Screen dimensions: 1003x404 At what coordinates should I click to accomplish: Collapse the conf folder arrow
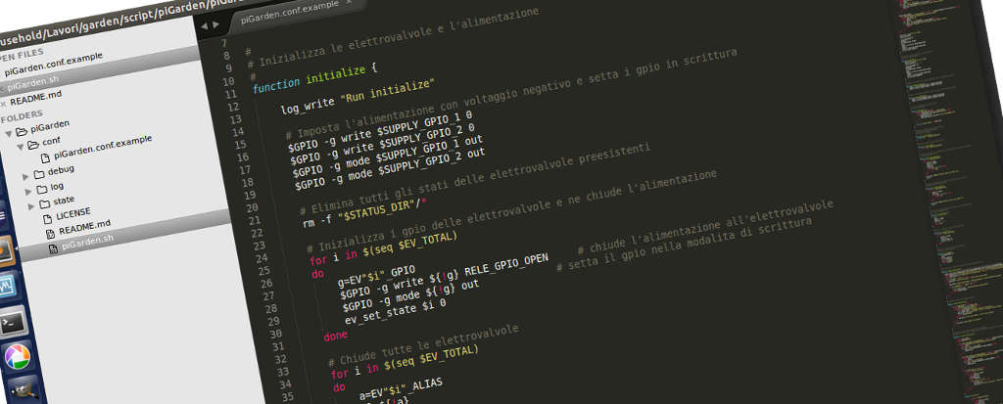click(x=21, y=147)
